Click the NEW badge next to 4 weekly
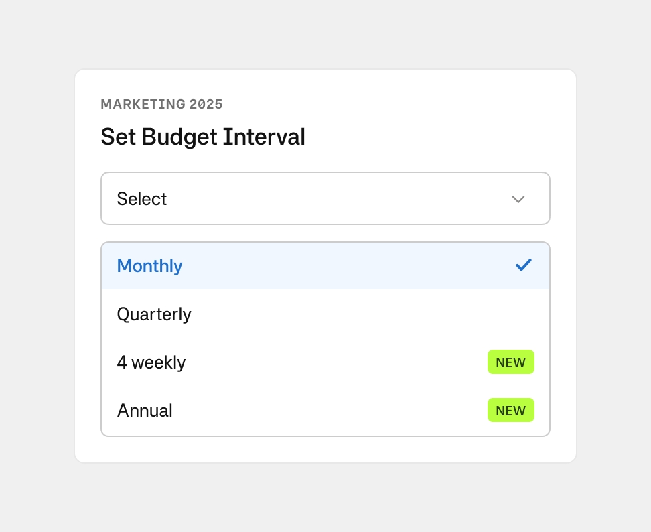The height and width of the screenshot is (532, 651). [510, 362]
